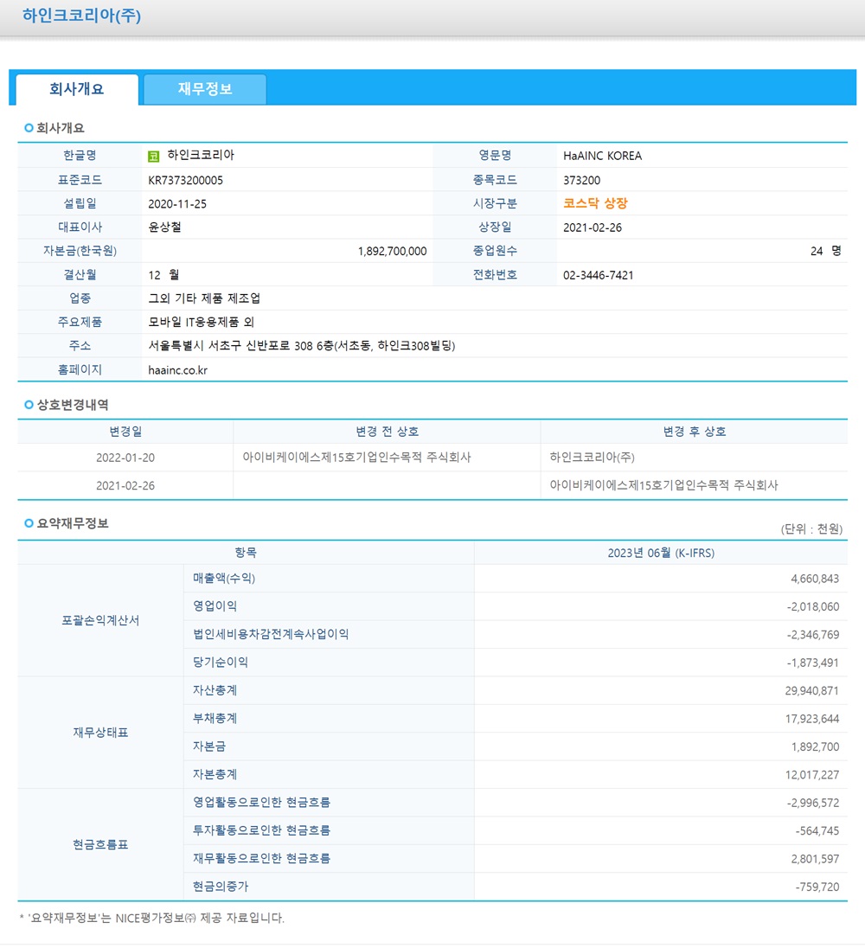Click the 법인세비용차감전계속사업이익 row label
Image resolution: width=865 pixels, height=948 pixels.
coord(271,634)
